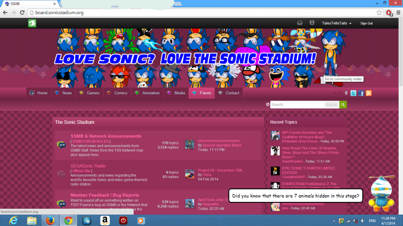Open the Contact menu item

[x=229, y=93]
